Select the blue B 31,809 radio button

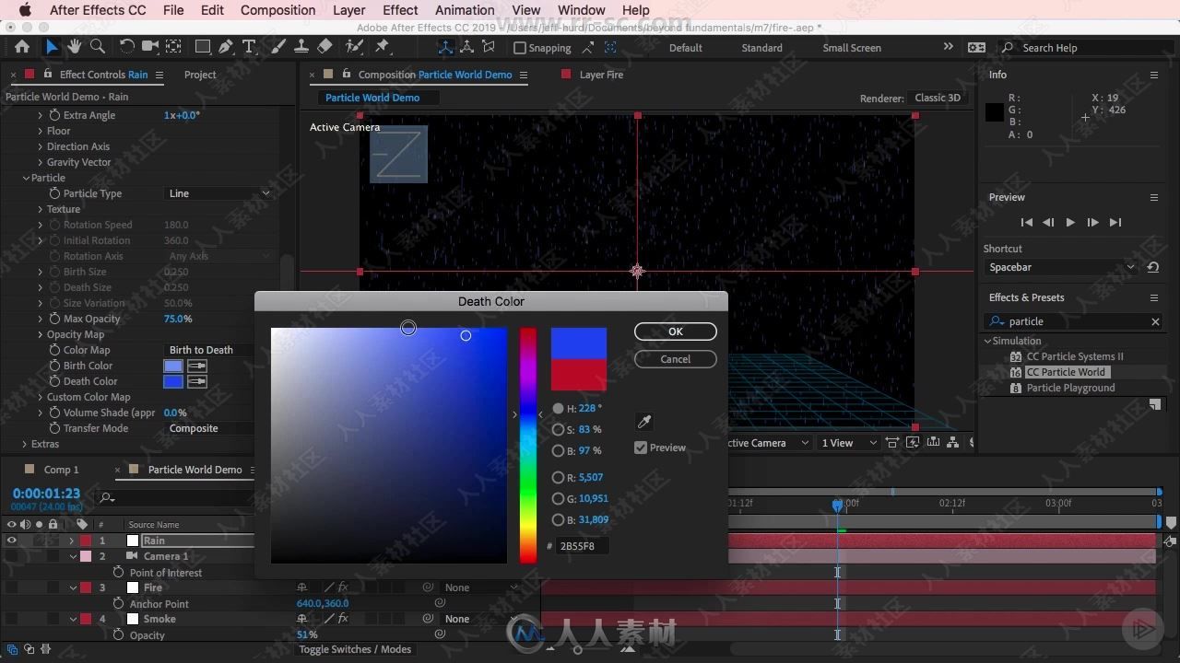tap(558, 519)
